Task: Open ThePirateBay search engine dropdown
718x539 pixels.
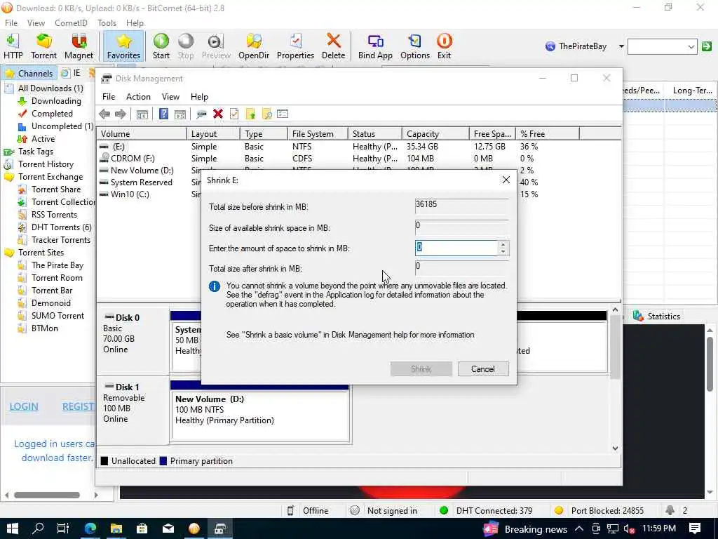Action: pyautogui.click(x=621, y=46)
